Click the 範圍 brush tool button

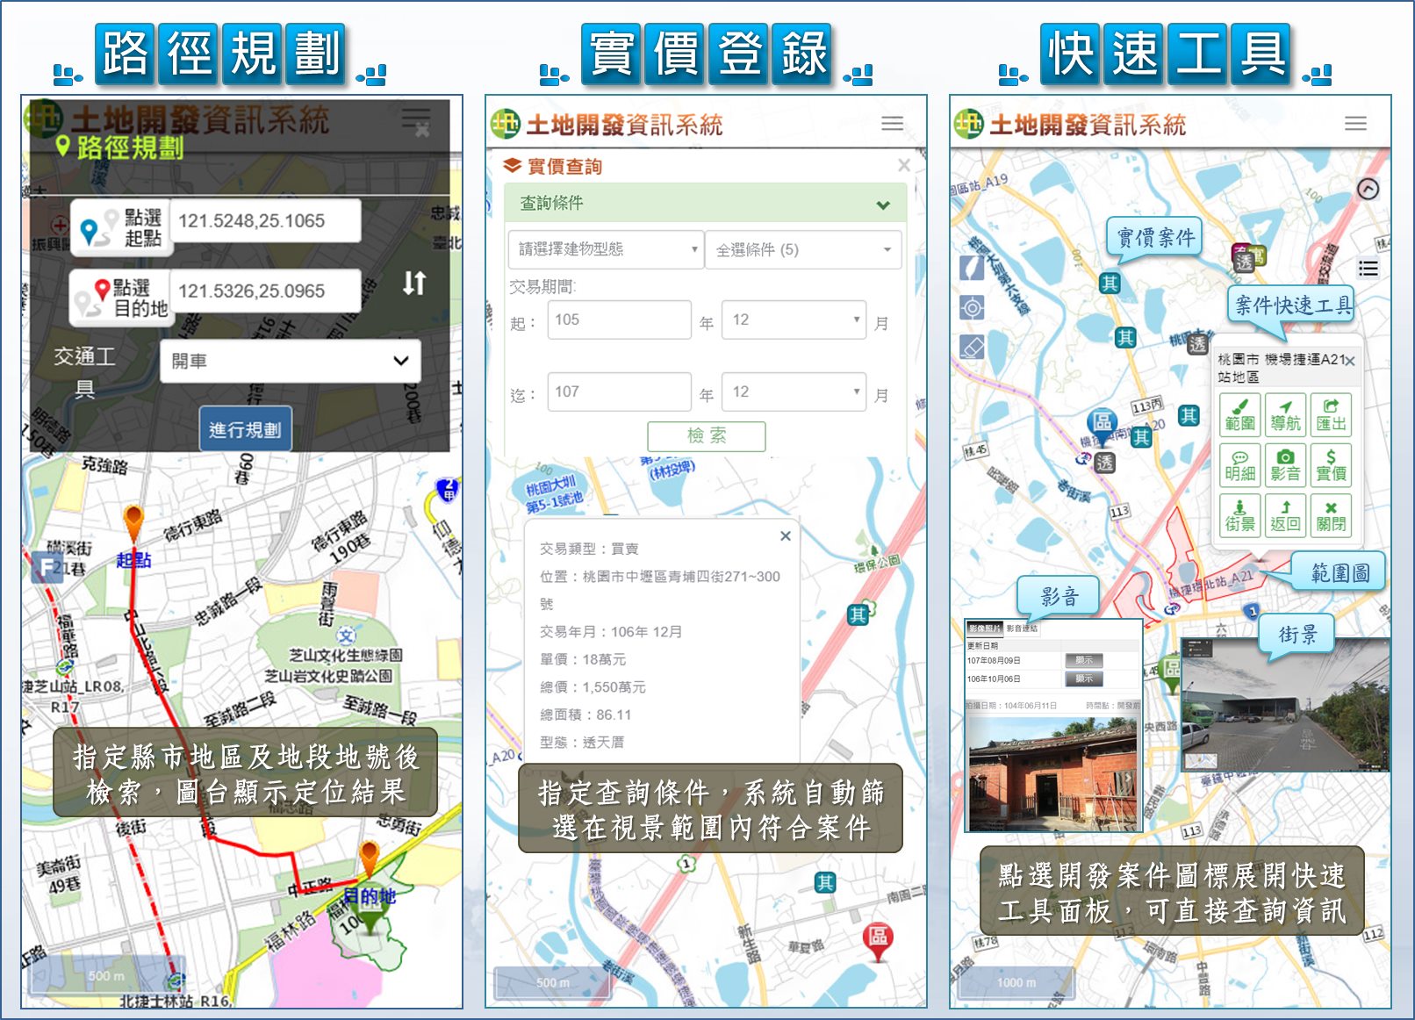(1239, 414)
